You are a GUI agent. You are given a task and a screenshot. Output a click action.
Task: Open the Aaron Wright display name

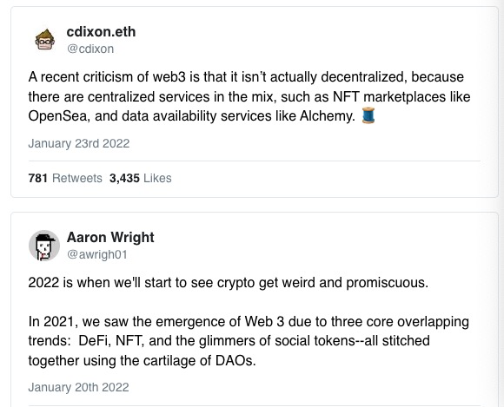(110, 238)
